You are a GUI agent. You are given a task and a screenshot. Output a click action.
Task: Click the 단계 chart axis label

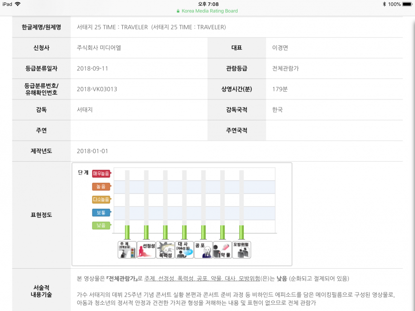tap(83, 173)
